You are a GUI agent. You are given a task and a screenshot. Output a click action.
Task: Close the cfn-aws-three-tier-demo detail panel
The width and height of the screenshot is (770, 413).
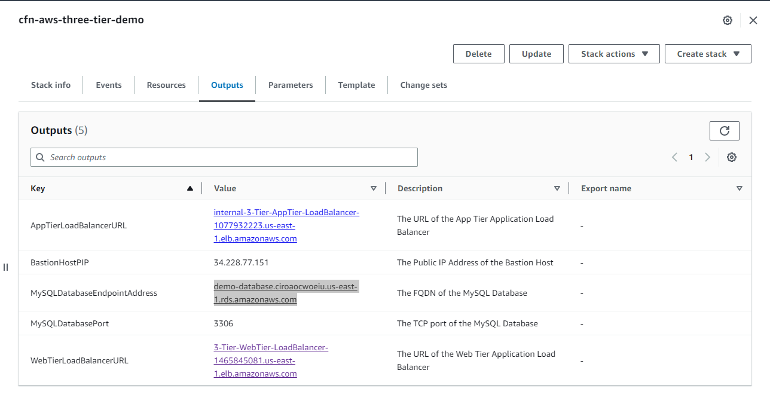pyautogui.click(x=753, y=20)
